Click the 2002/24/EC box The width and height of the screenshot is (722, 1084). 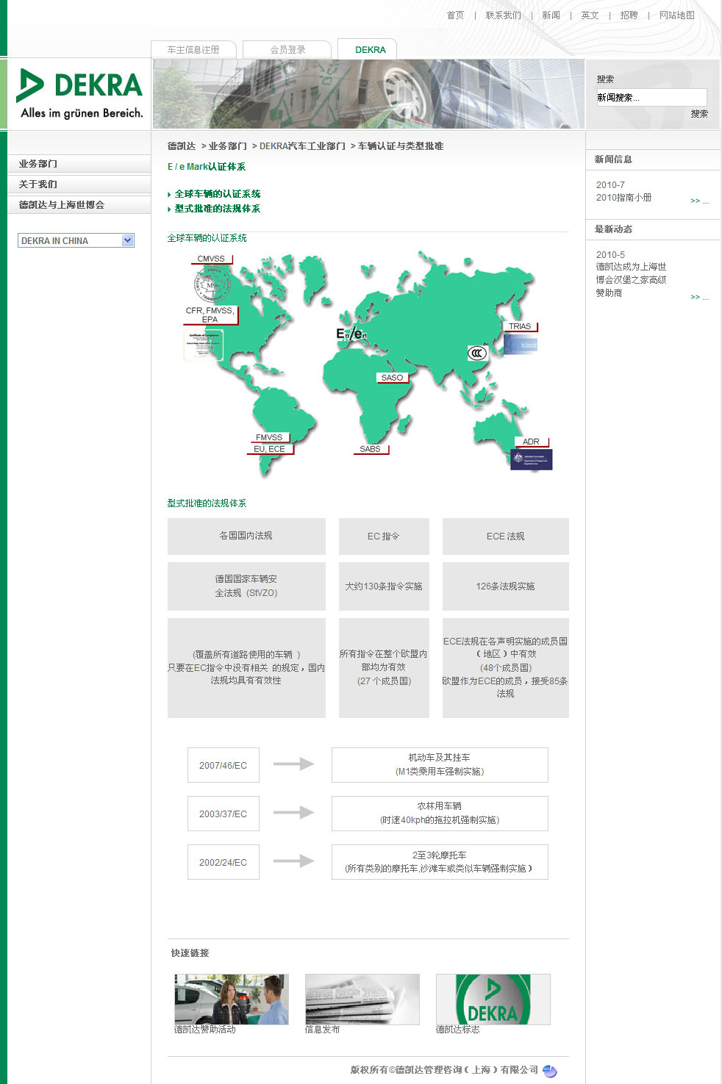[223, 862]
